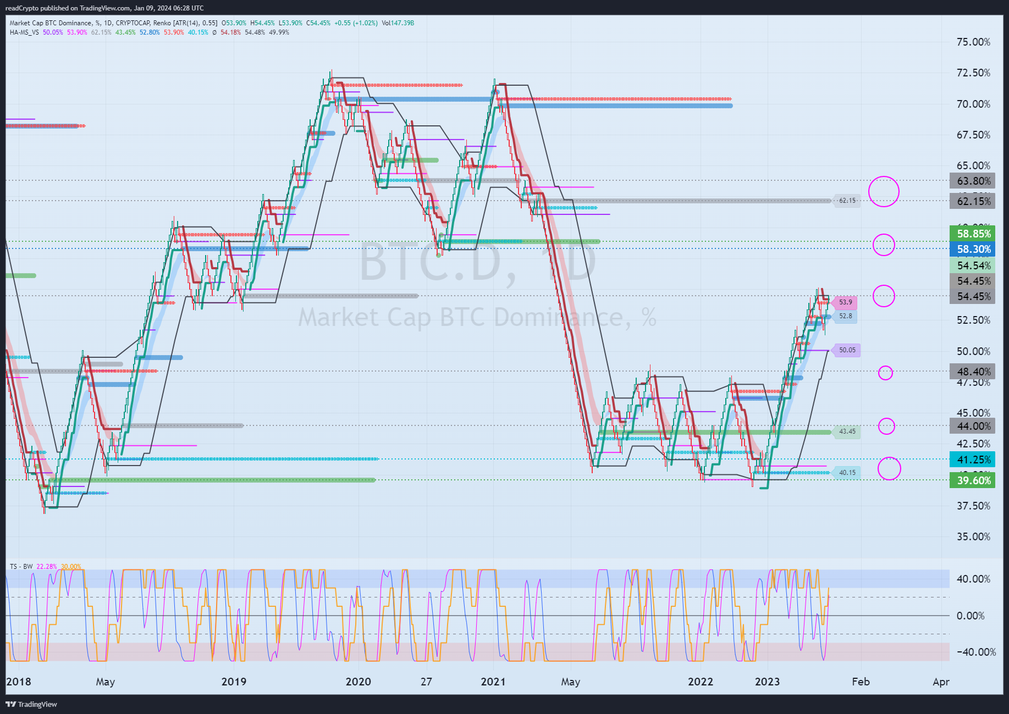
Task: Click the high value H54.45% in legend
Action: coord(262,23)
